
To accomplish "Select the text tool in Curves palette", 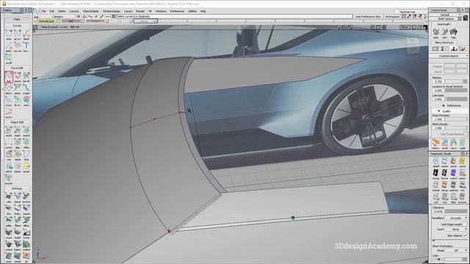I will point(26,46).
